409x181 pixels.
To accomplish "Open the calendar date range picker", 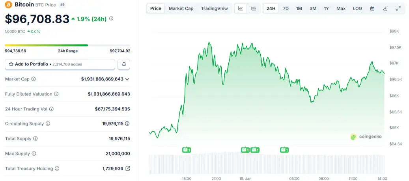I will pos(372,8).
